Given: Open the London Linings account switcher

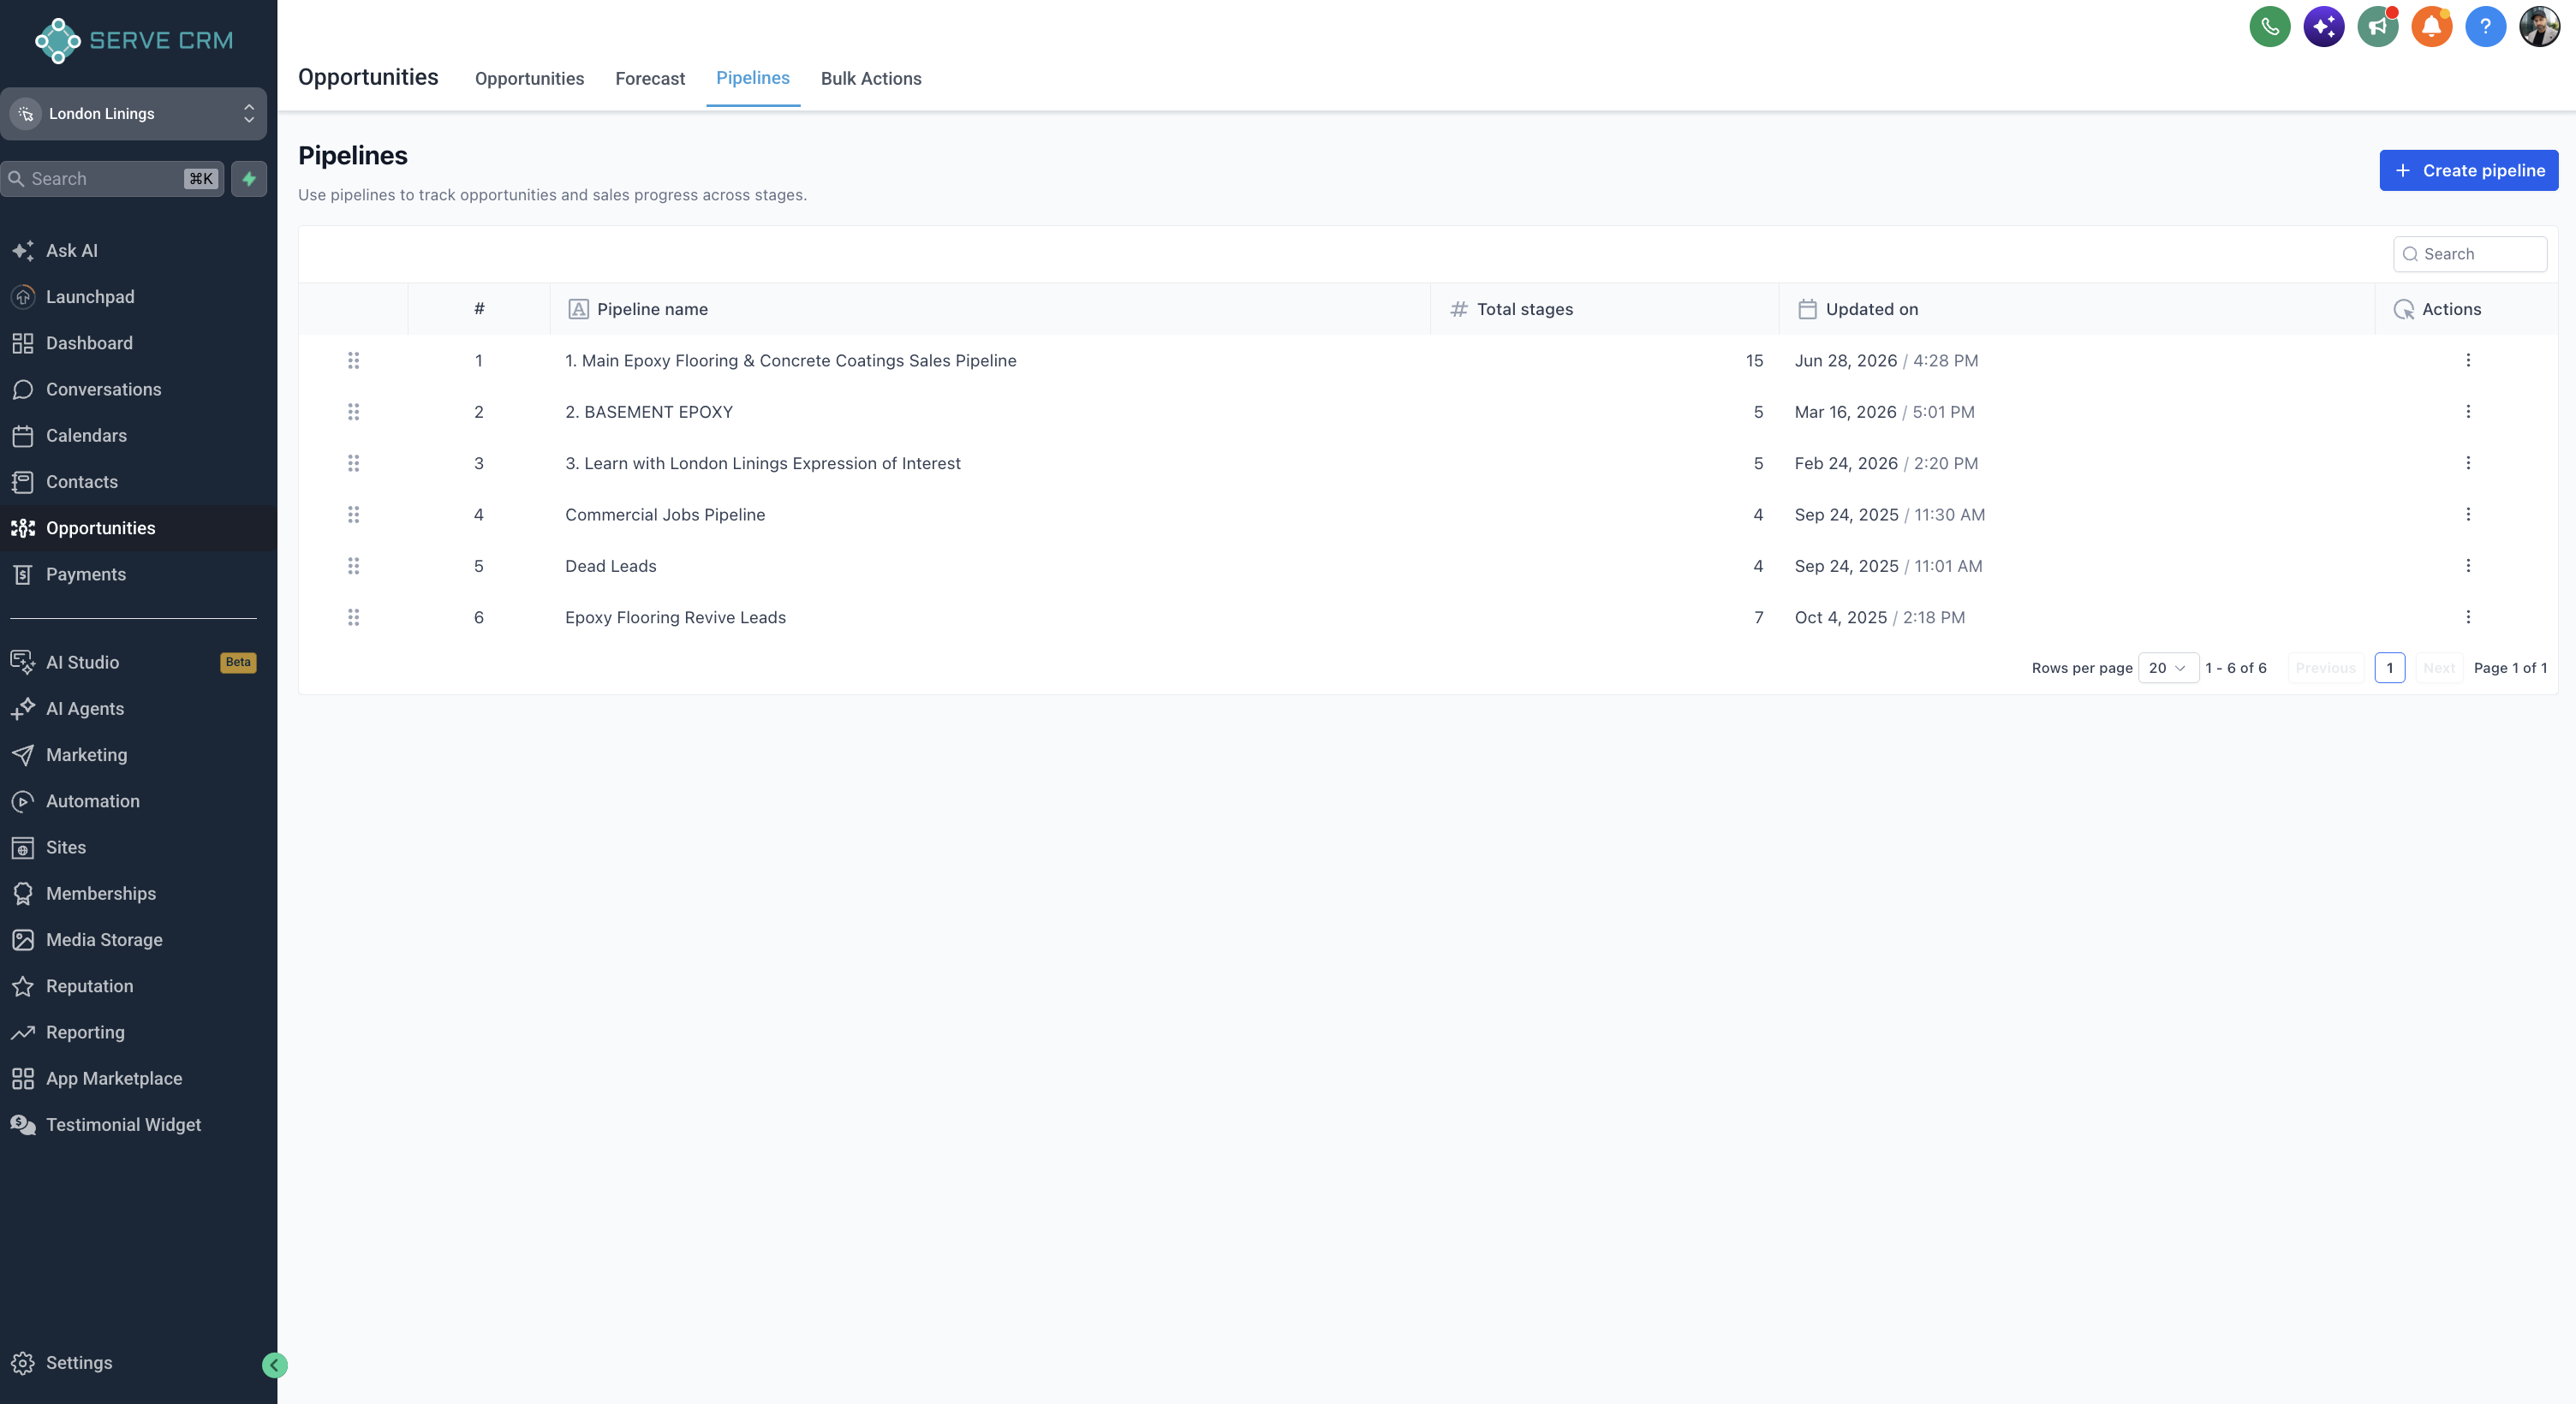Looking at the screenshot, I should pos(134,114).
